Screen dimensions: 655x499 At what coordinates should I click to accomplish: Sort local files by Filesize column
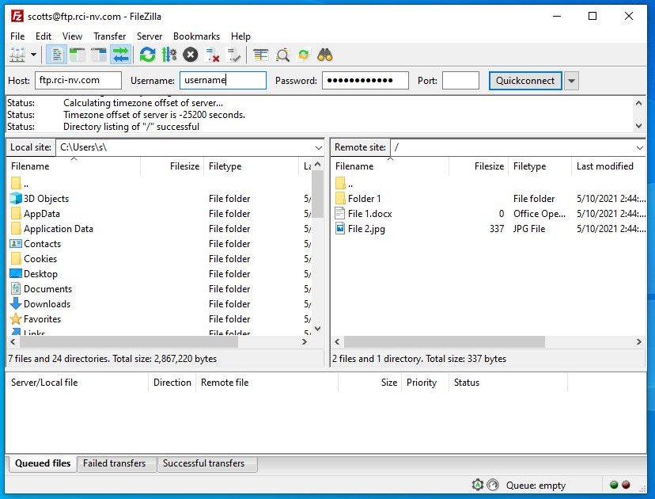click(172, 166)
